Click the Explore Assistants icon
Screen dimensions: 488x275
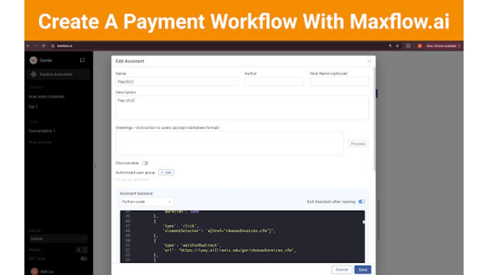[33, 74]
